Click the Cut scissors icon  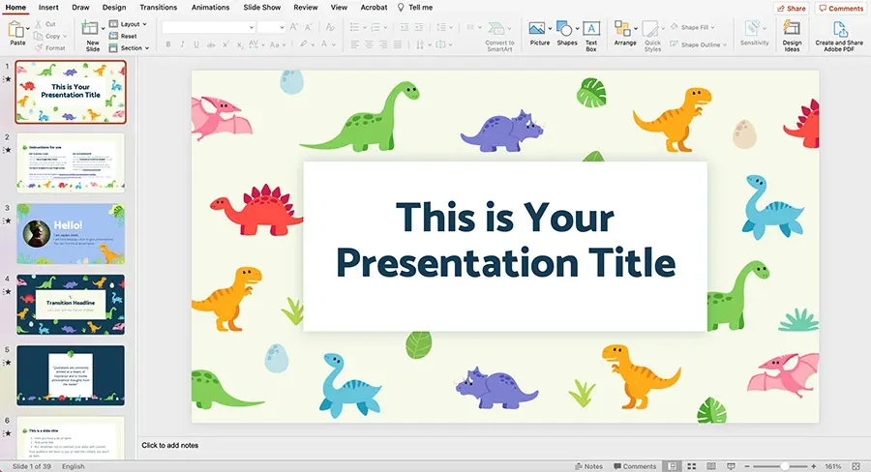tap(39, 24)
